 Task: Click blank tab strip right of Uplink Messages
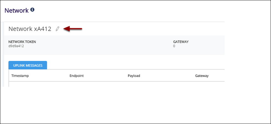coord(136,65)
